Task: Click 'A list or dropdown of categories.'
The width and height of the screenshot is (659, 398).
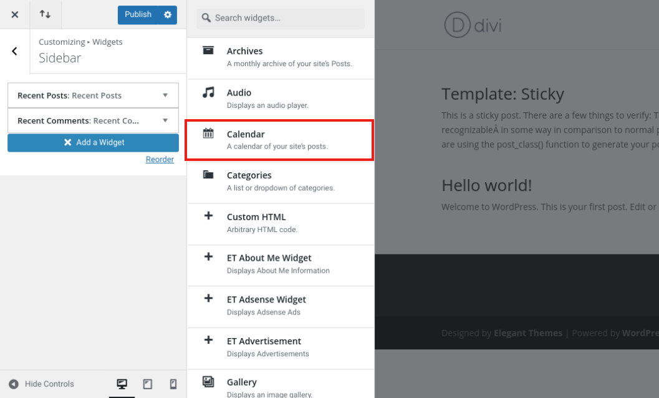Action: 281,188
